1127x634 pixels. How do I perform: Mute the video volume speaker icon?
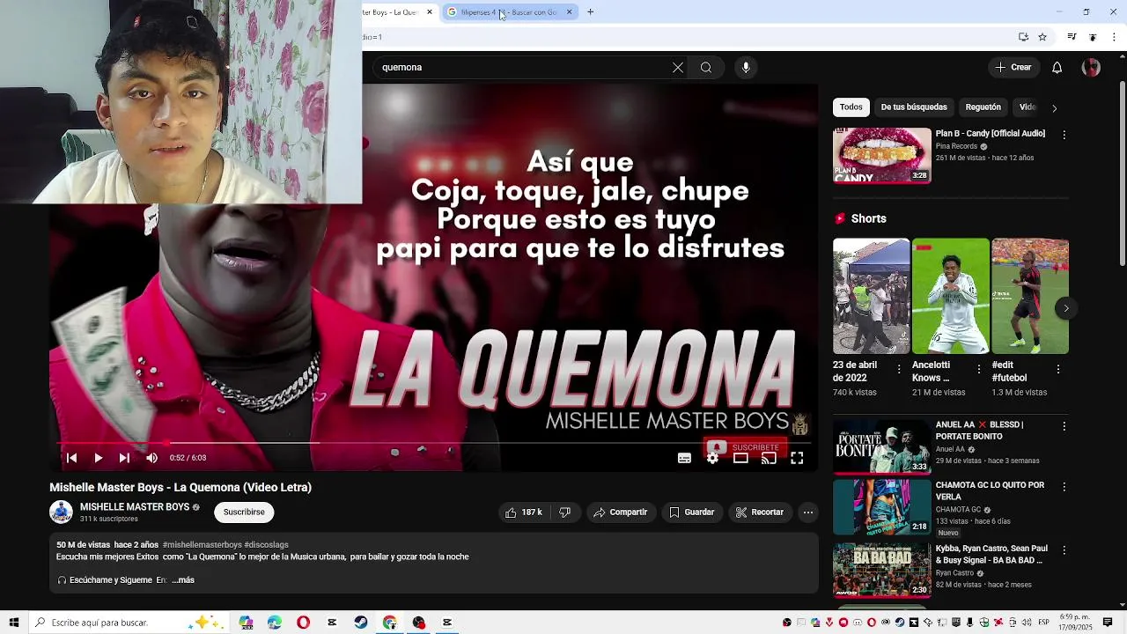[x=151, y=458]
